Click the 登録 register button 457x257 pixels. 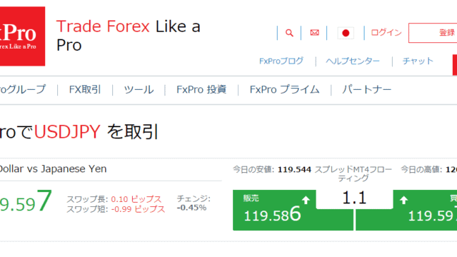[433, 33]
